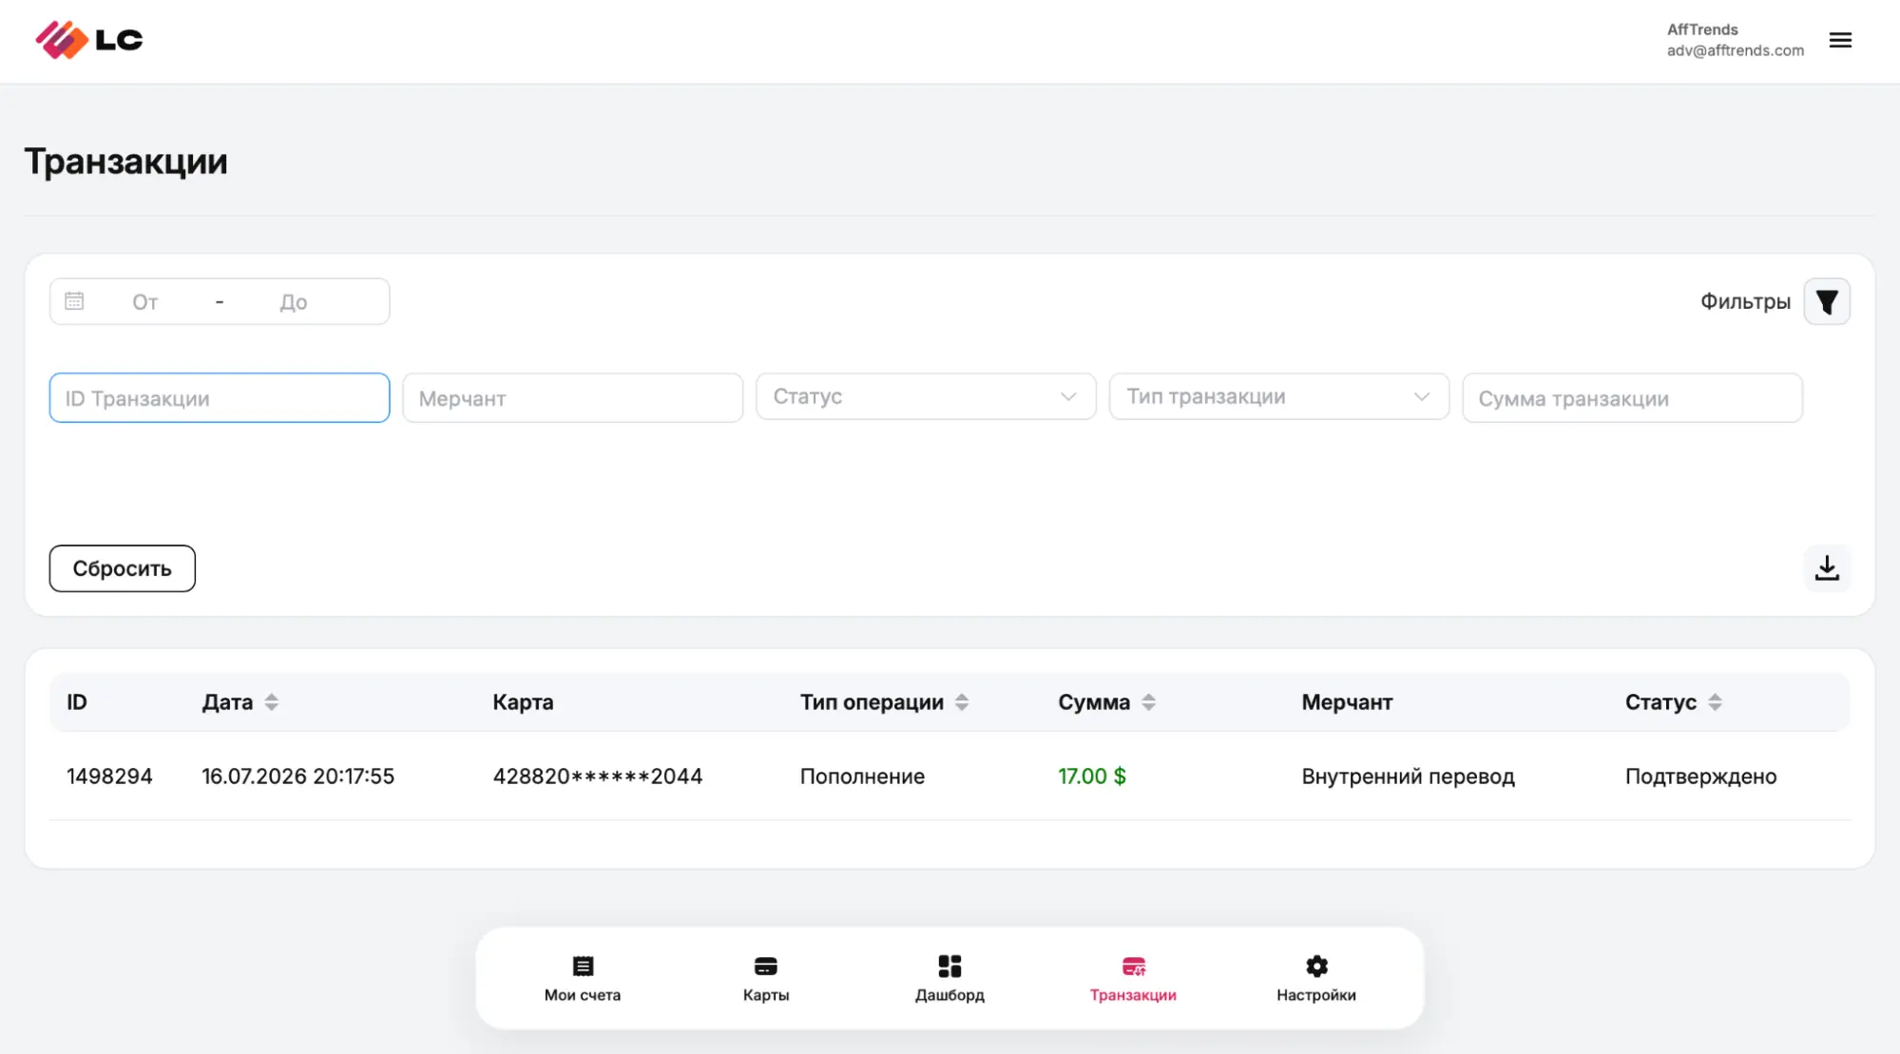The image size is (1900, 1054).
Task: Expand the Статус dropdown filter
Action: pos(926,396)
